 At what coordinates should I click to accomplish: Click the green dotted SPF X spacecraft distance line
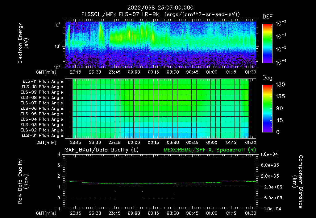[x=160, y=183]
